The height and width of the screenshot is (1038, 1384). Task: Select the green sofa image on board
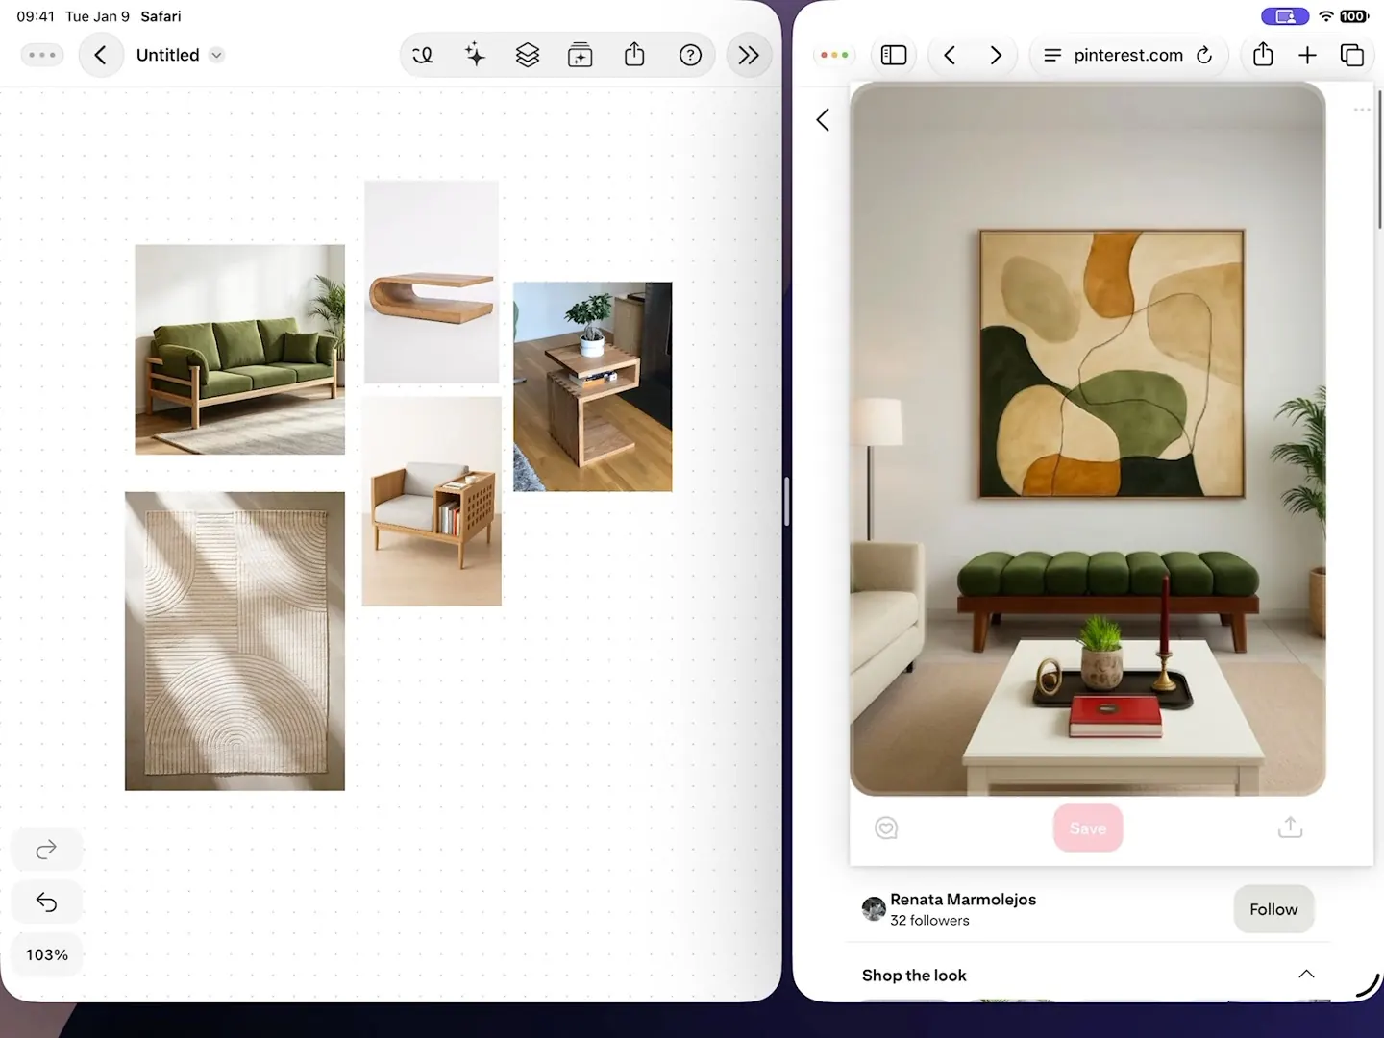[239, 349]
